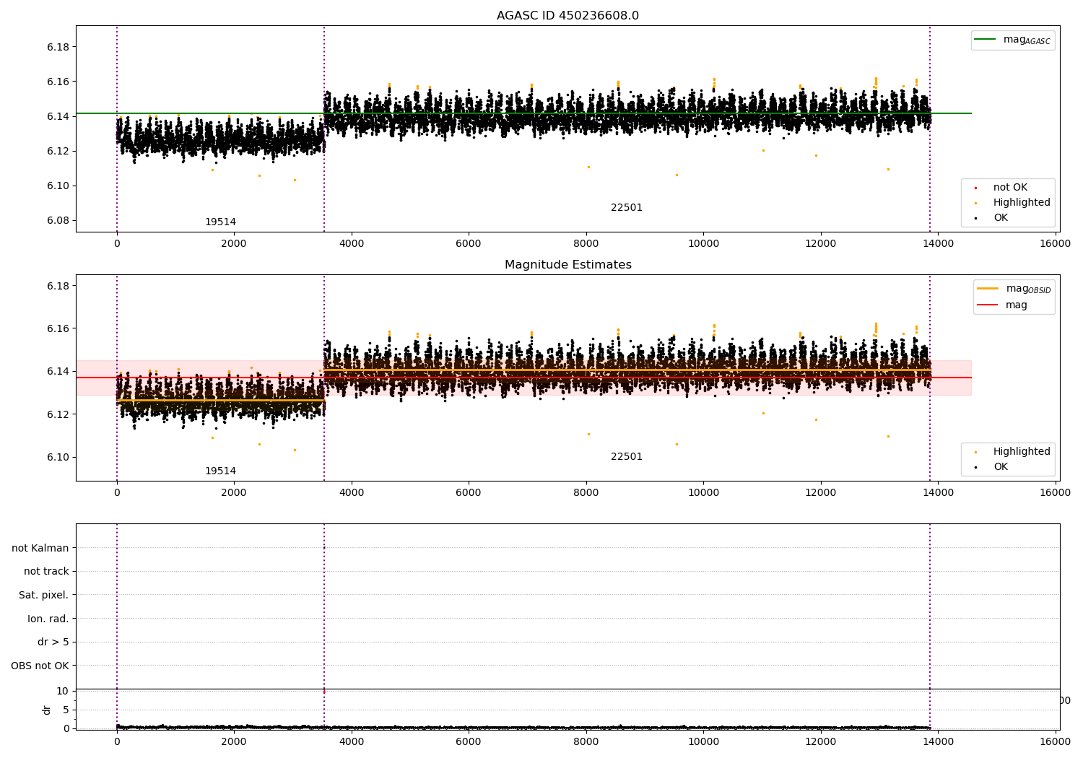Click the 6.08 y-tick of the AGASC plot
This screenshot has height=758, width=1083.
coord(58,221)
